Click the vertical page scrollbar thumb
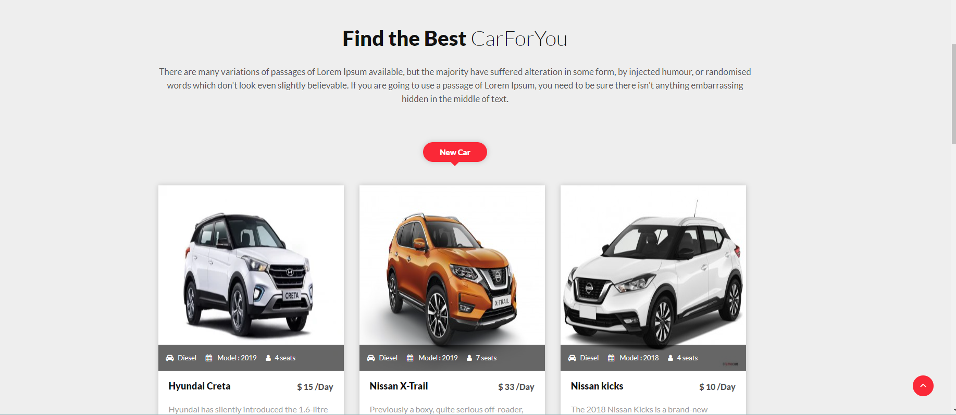The width and height of the screenshot is (956, 415). [x=953, y=94]
